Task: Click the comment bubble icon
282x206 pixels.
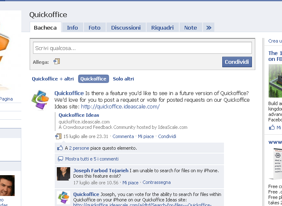Action: 61,159
